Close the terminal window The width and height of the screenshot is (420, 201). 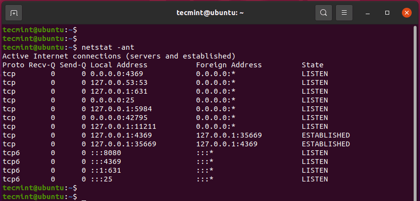(x=406, y=12)
